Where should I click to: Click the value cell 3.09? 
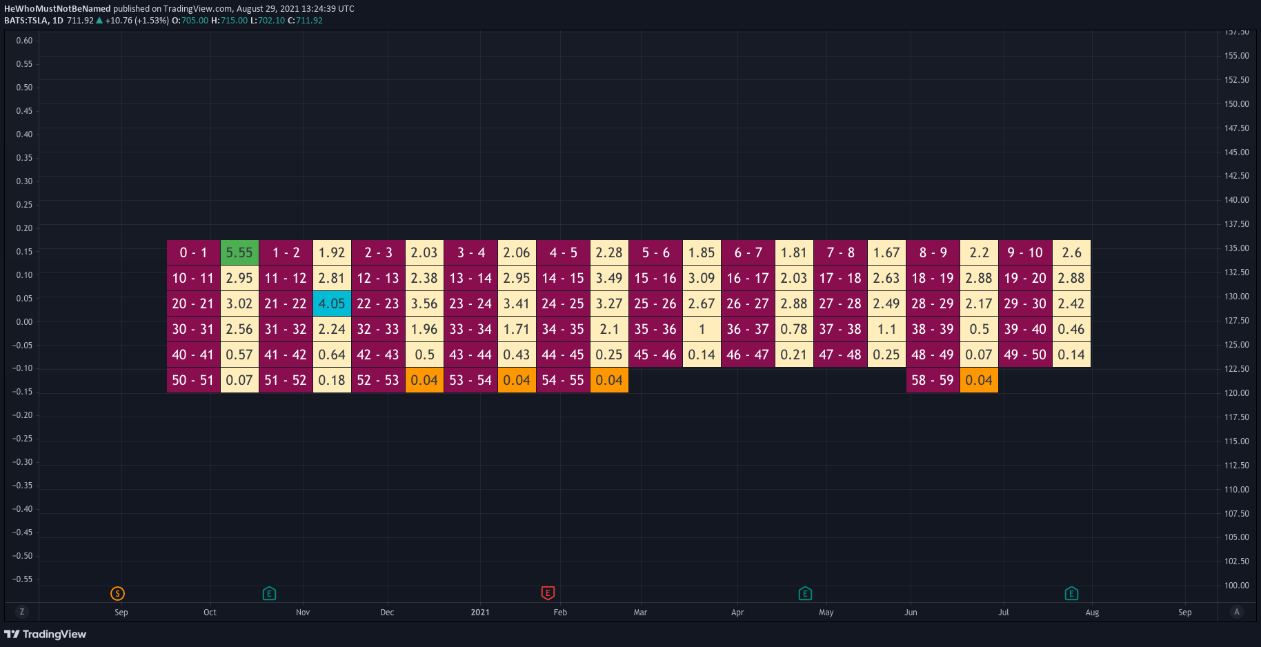click(x=702, y=278)
